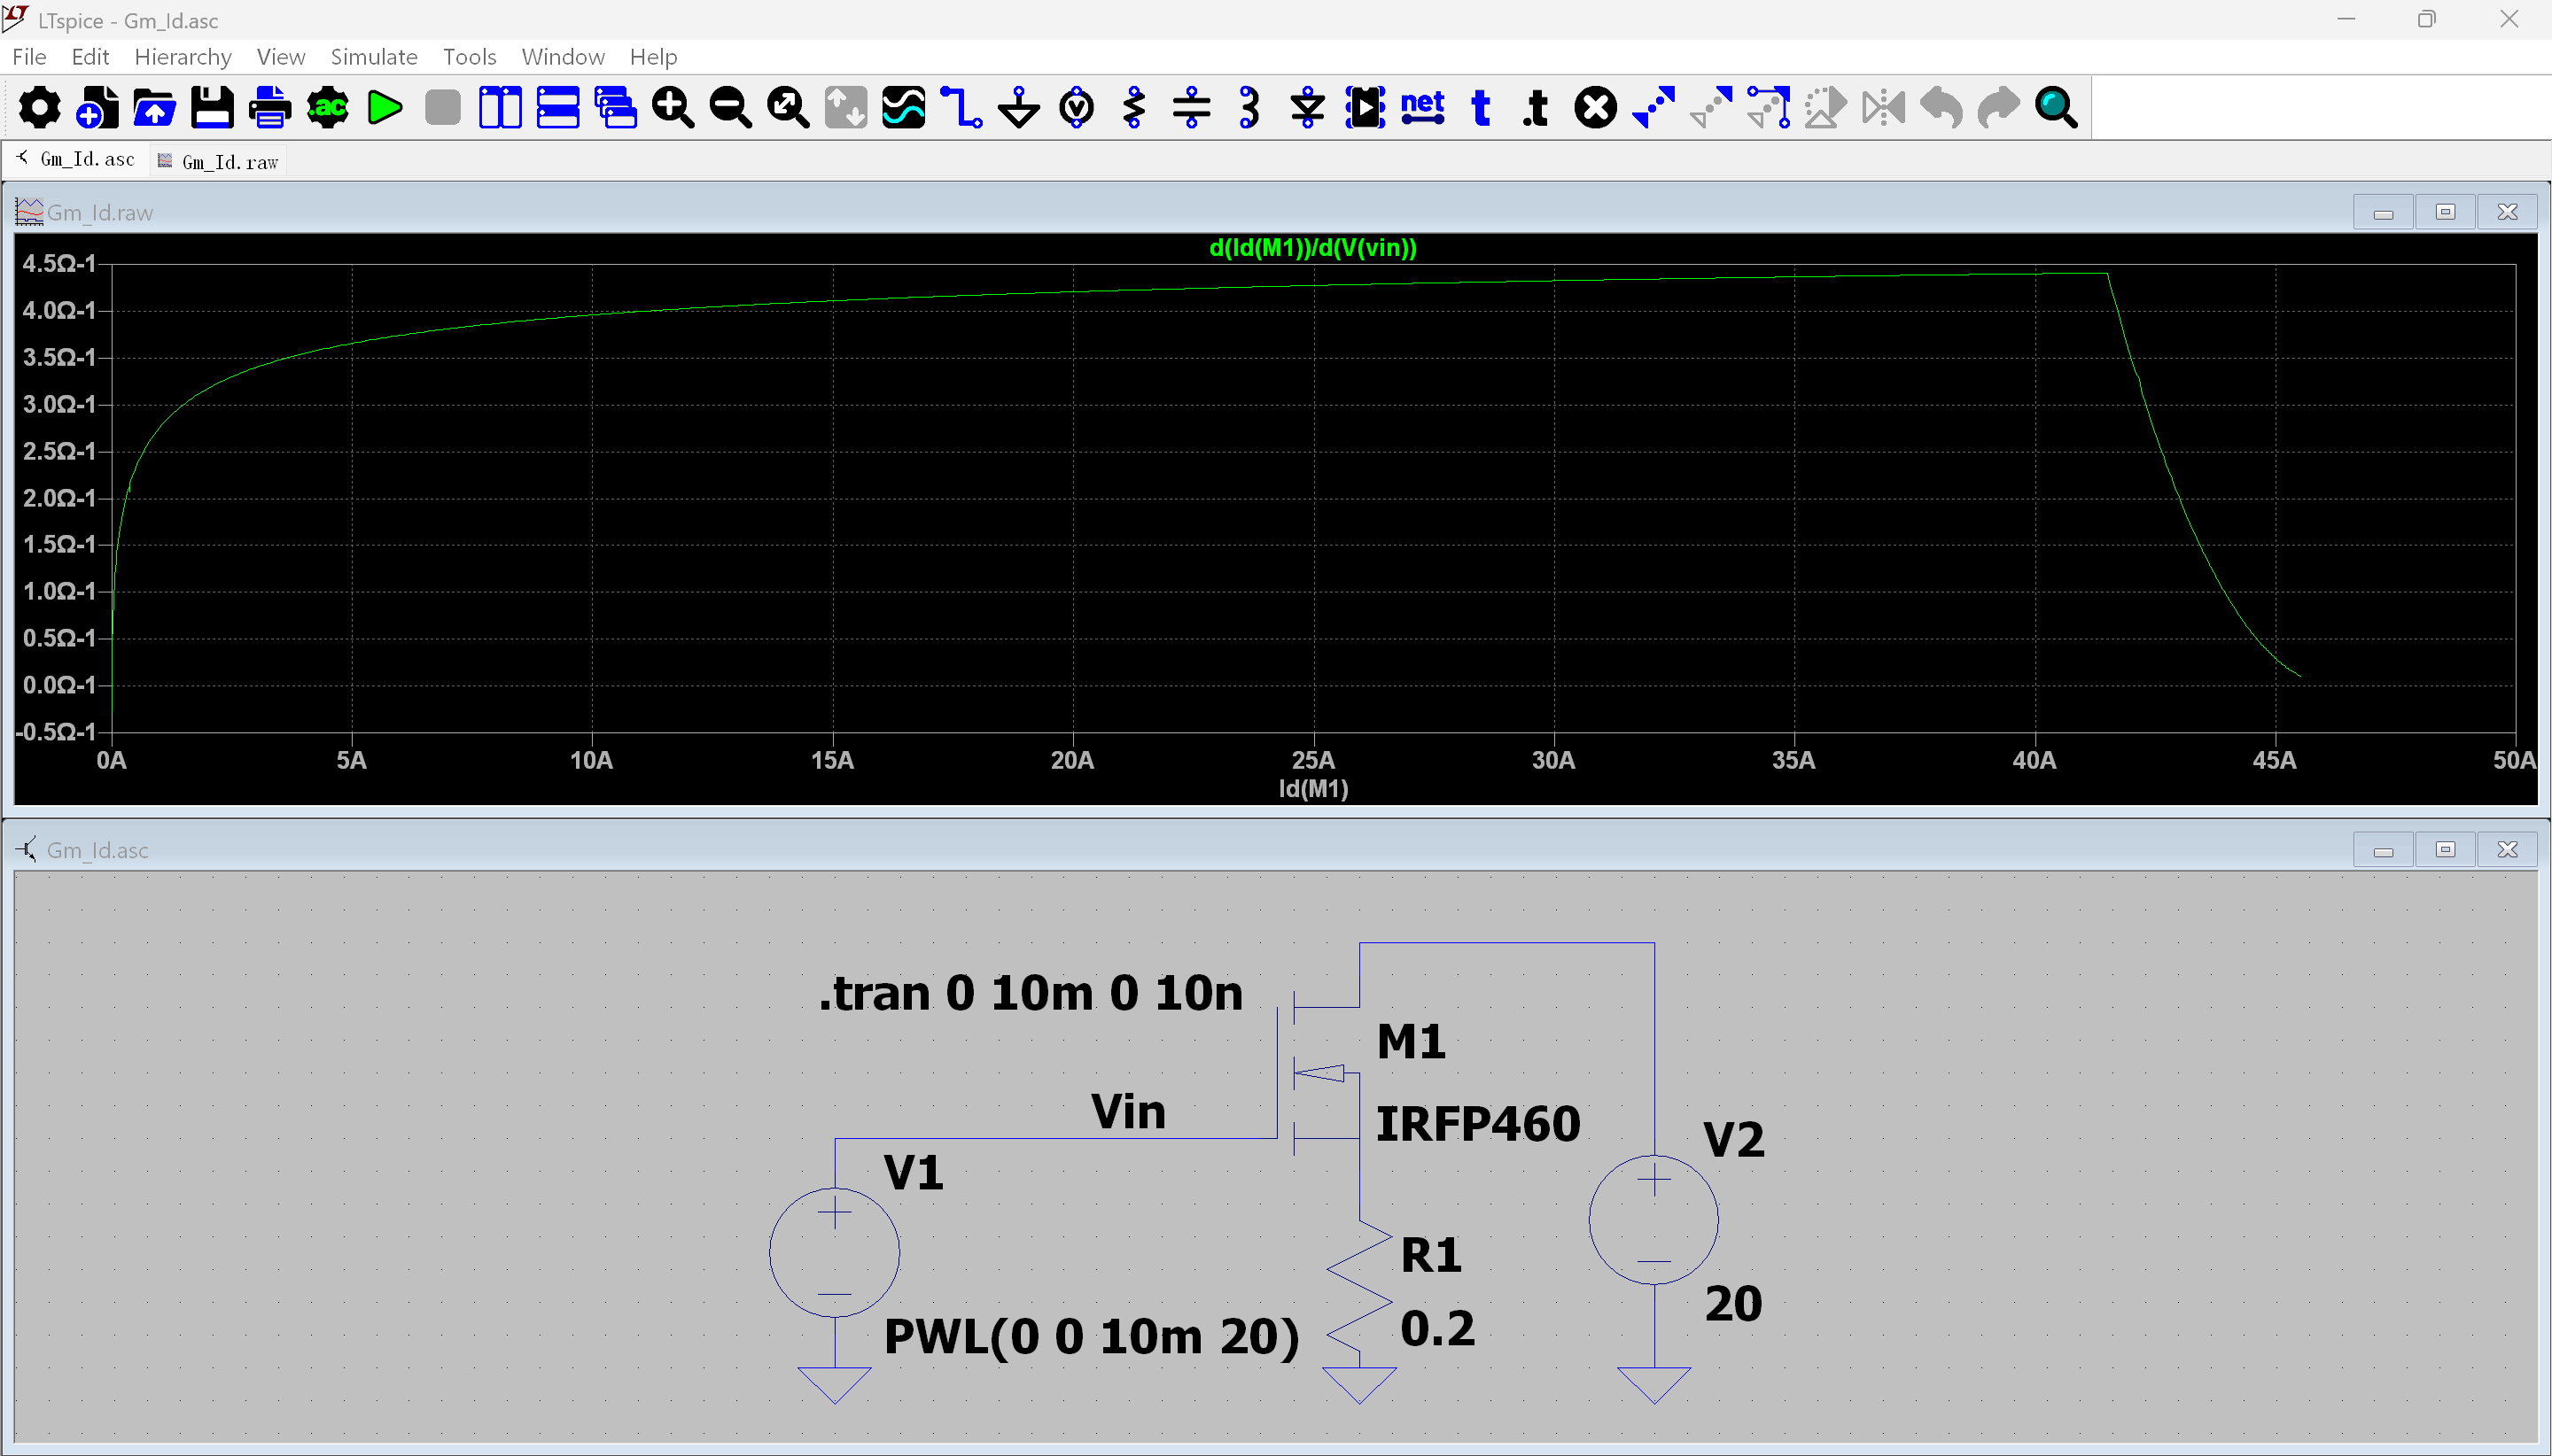Click the V2 source value 20
This screenshot has height=1456, width=2552.
[x=1734, y=1303]
